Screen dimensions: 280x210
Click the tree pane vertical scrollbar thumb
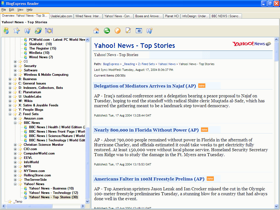87,163
